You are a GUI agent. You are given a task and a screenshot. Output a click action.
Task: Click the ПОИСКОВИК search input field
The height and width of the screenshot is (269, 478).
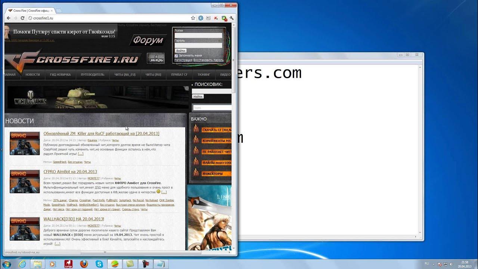212,91
